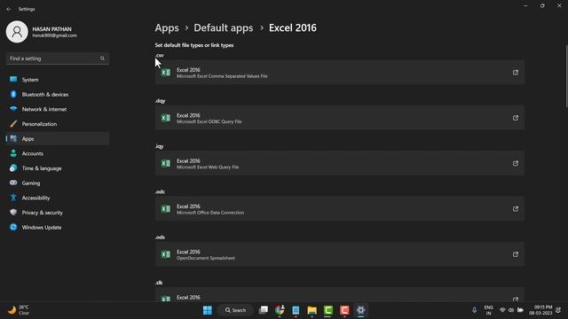Open System settings
The image size is (568, 319).
coord(58,80)
